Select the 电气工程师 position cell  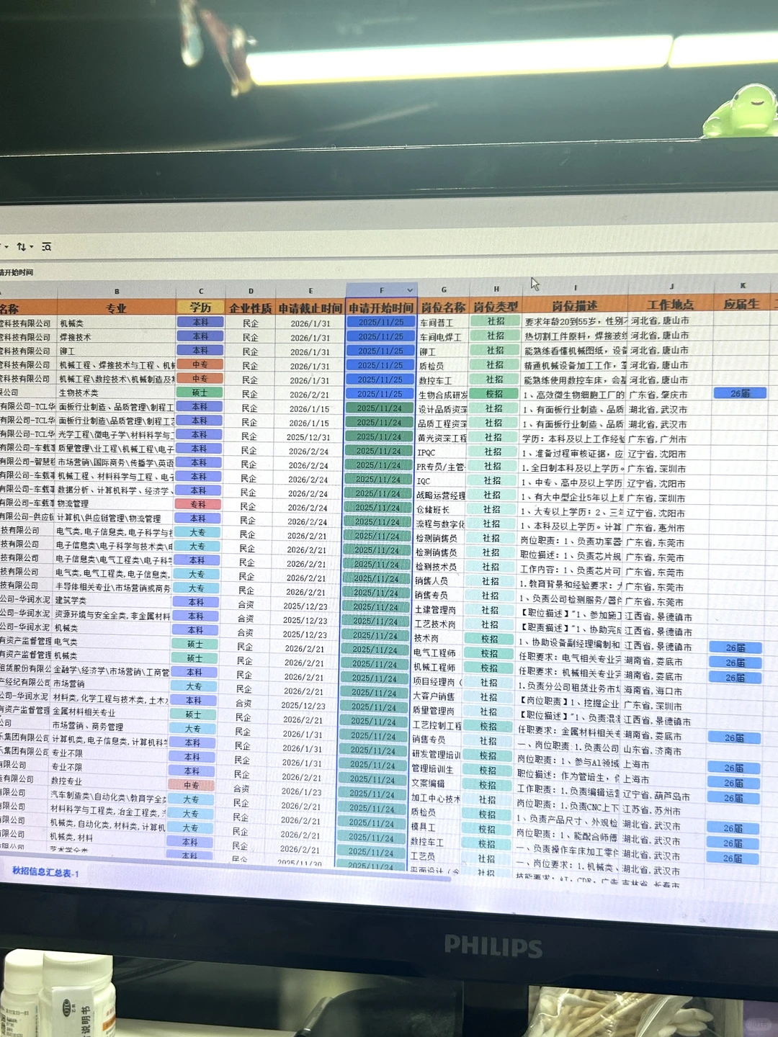(438, 653)
